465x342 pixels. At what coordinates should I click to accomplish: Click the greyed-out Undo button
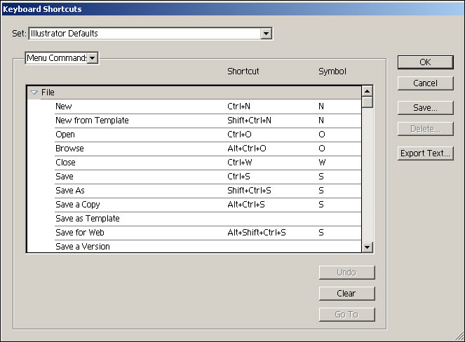coord(346,273)
